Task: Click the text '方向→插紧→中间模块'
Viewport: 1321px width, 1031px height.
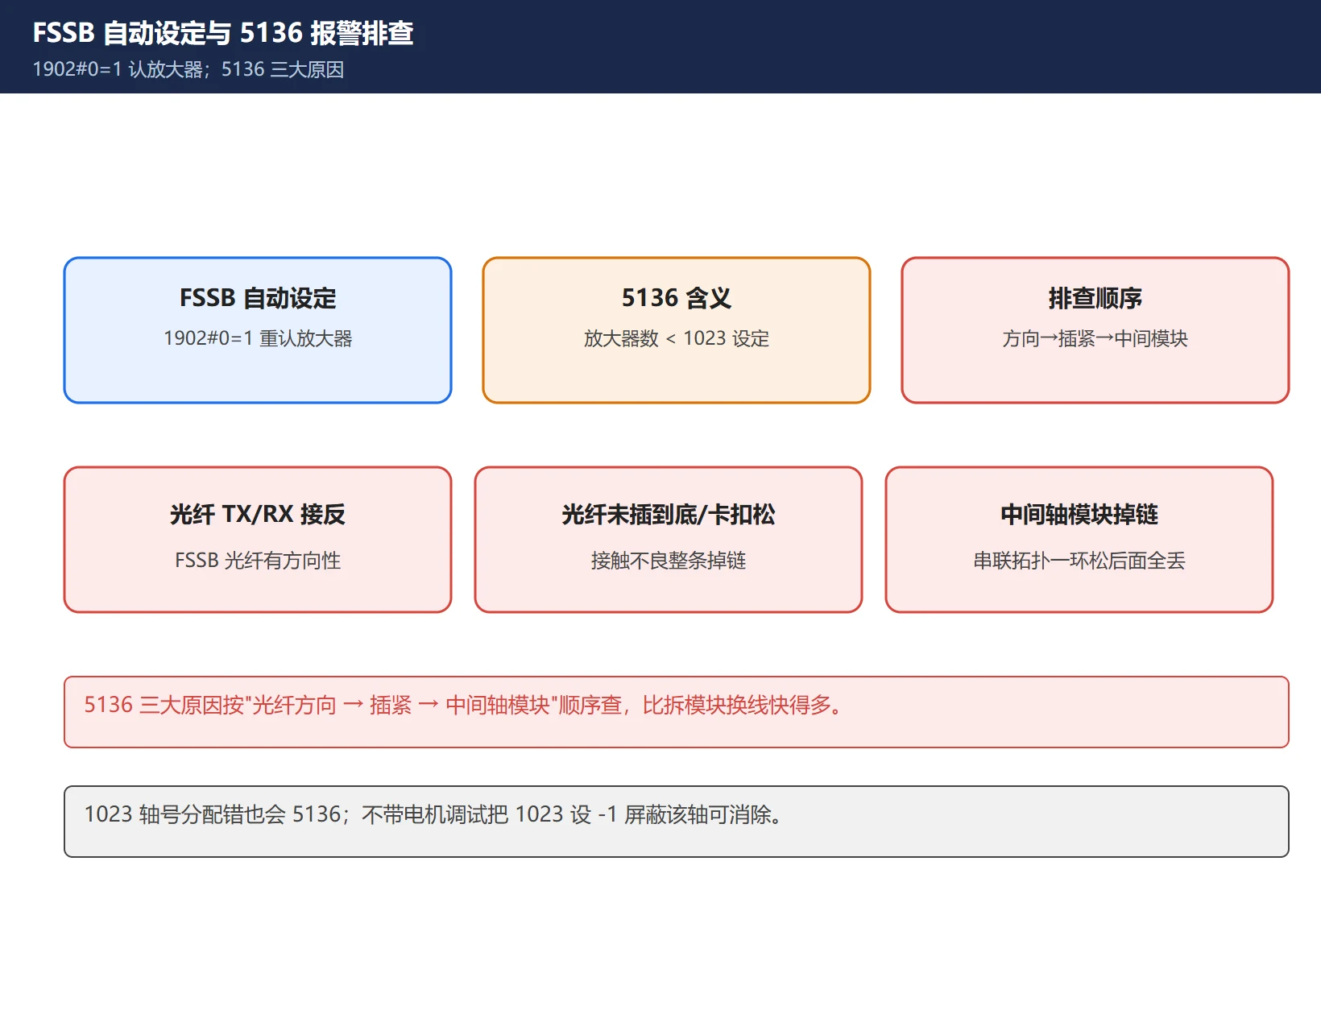Action: pos(1095,338)
